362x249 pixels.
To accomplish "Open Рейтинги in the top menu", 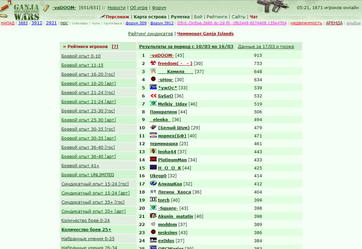I will click(x=217, y=17).
